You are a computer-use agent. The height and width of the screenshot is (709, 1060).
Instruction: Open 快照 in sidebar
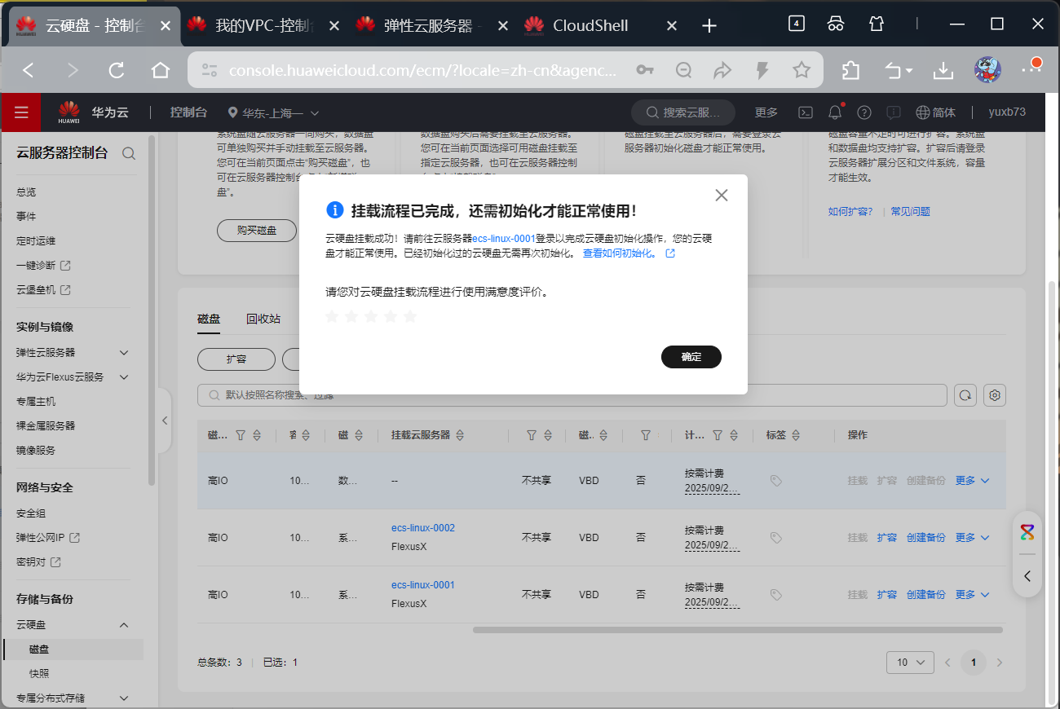coord(39,674)
